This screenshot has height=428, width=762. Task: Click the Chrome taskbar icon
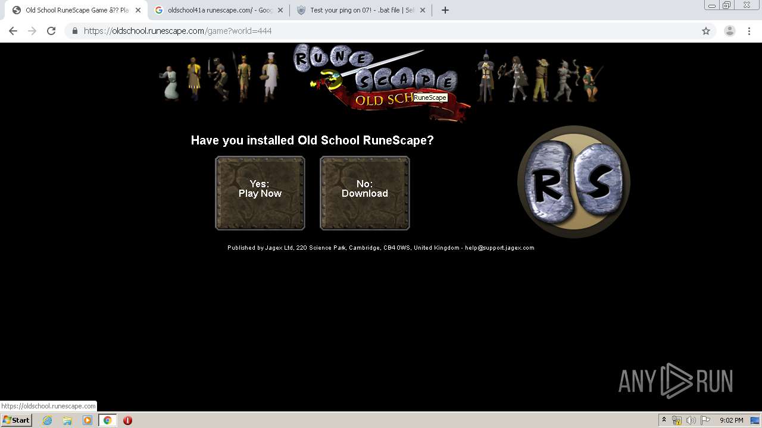(x=107, y=420)
